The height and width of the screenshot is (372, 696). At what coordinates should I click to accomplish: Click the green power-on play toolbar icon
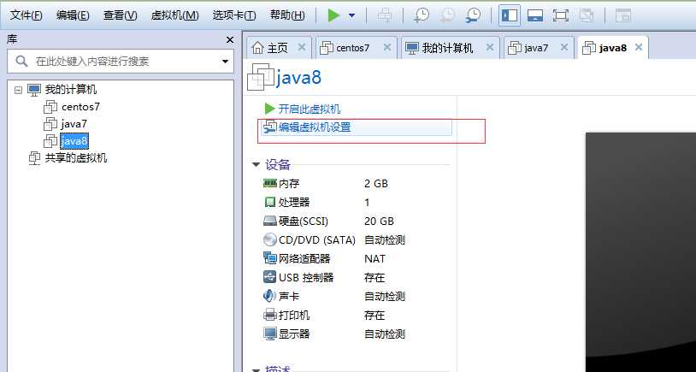point(333,15)
